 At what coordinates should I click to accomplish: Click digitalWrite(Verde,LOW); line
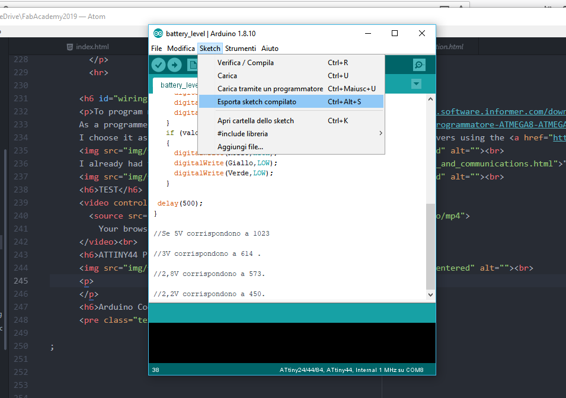coord(223,173)
